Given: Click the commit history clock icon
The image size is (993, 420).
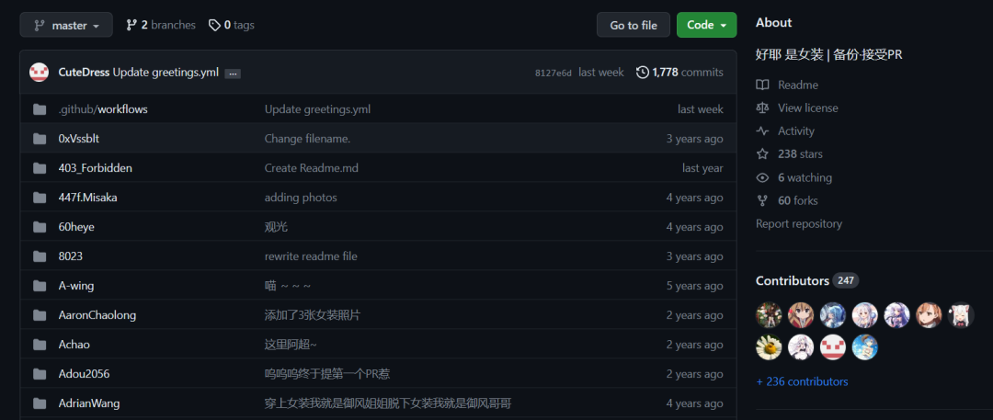Looking at the screenshot, I should coord(643,73).
